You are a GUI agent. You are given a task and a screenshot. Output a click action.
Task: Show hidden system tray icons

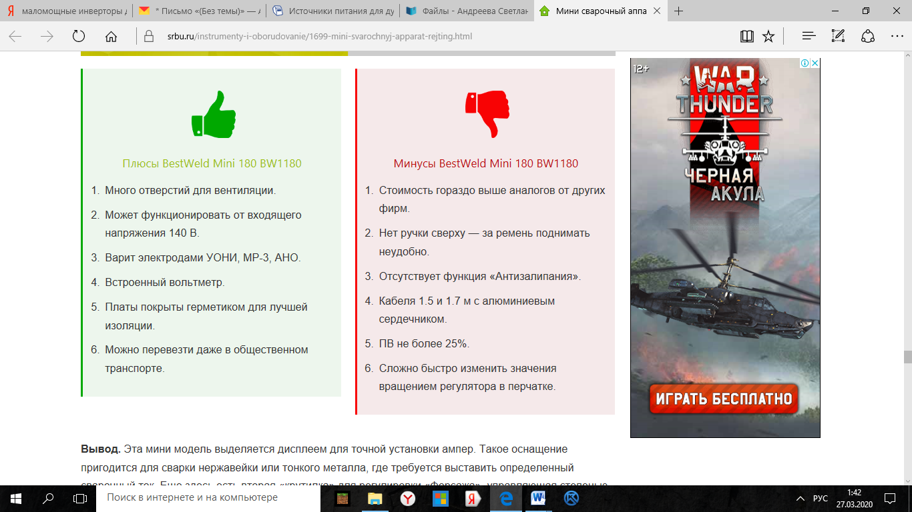point(801,498)
